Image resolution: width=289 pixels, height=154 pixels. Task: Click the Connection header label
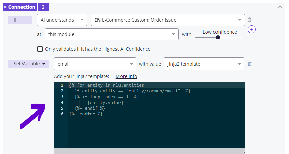coord(21,7)
